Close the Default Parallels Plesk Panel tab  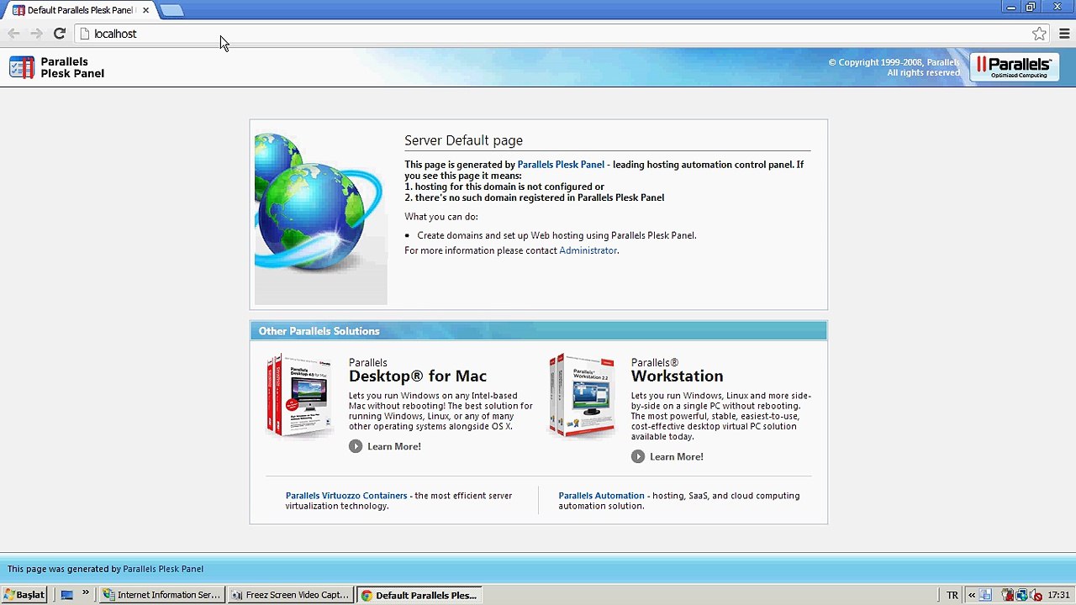(145, 10)
